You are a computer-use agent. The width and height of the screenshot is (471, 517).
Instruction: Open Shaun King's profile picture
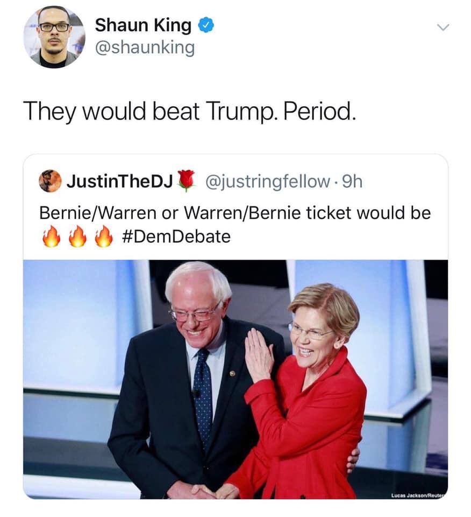pyautogui.click(x=54, y=37)
